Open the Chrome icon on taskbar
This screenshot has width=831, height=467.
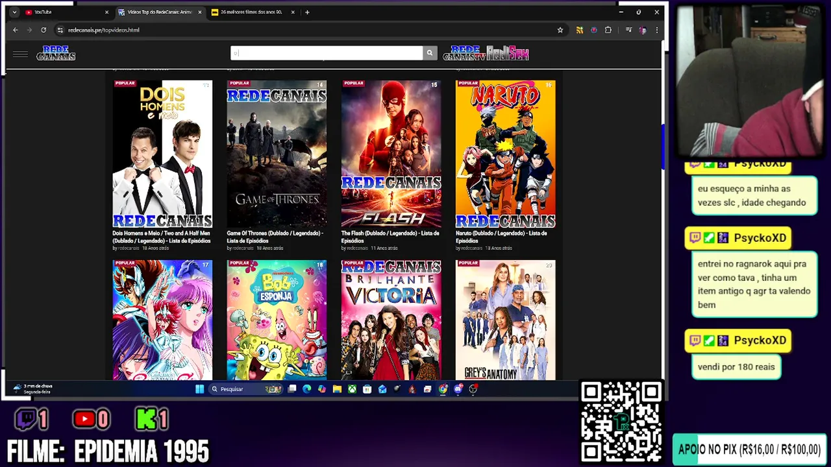point(443,389)
